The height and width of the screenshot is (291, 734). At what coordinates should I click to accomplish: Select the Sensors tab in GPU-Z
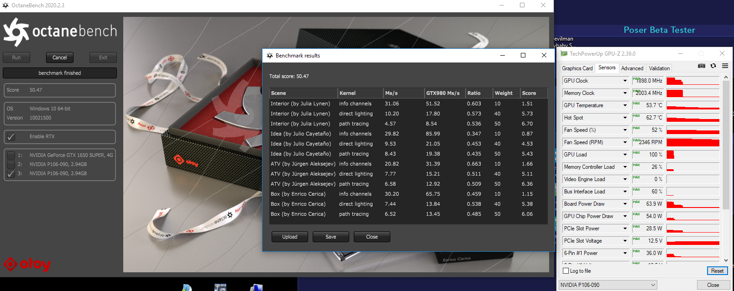tap(607, 68)
